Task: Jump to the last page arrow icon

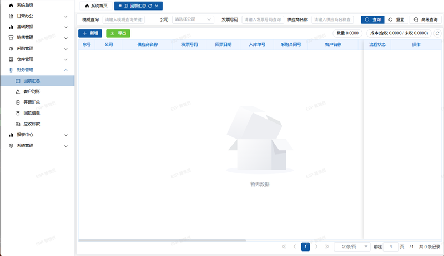Action: tap(327, 247)
